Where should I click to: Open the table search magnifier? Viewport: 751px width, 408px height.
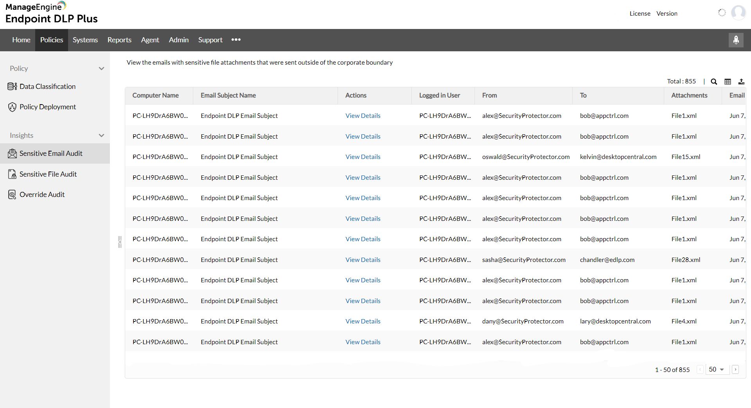[x=714, y=81]
